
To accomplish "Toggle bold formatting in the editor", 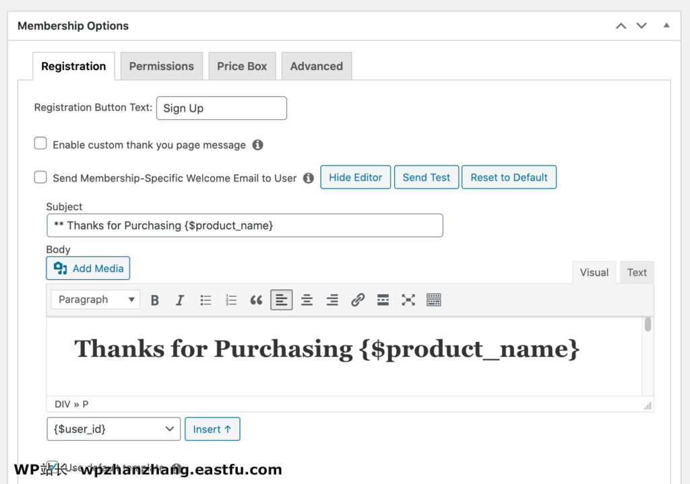I will pyautogui.click(x=155, y=300).
